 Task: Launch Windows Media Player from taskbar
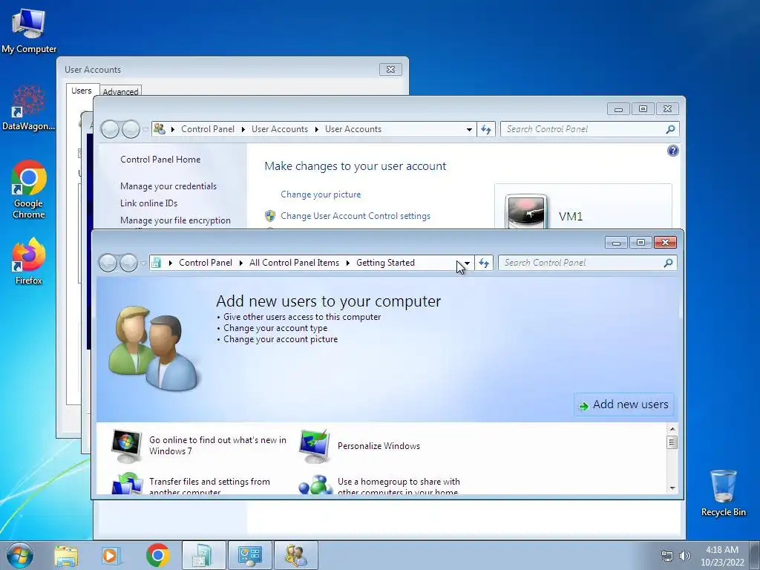coord(111,555)
